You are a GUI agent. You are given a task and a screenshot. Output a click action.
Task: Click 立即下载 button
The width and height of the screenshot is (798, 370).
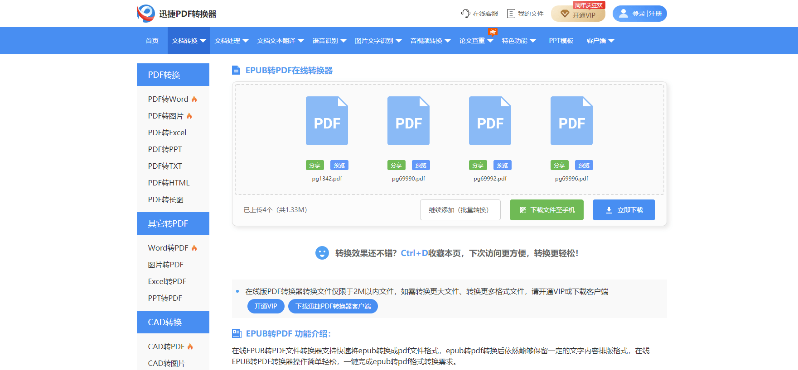click(x=624, y=210)
